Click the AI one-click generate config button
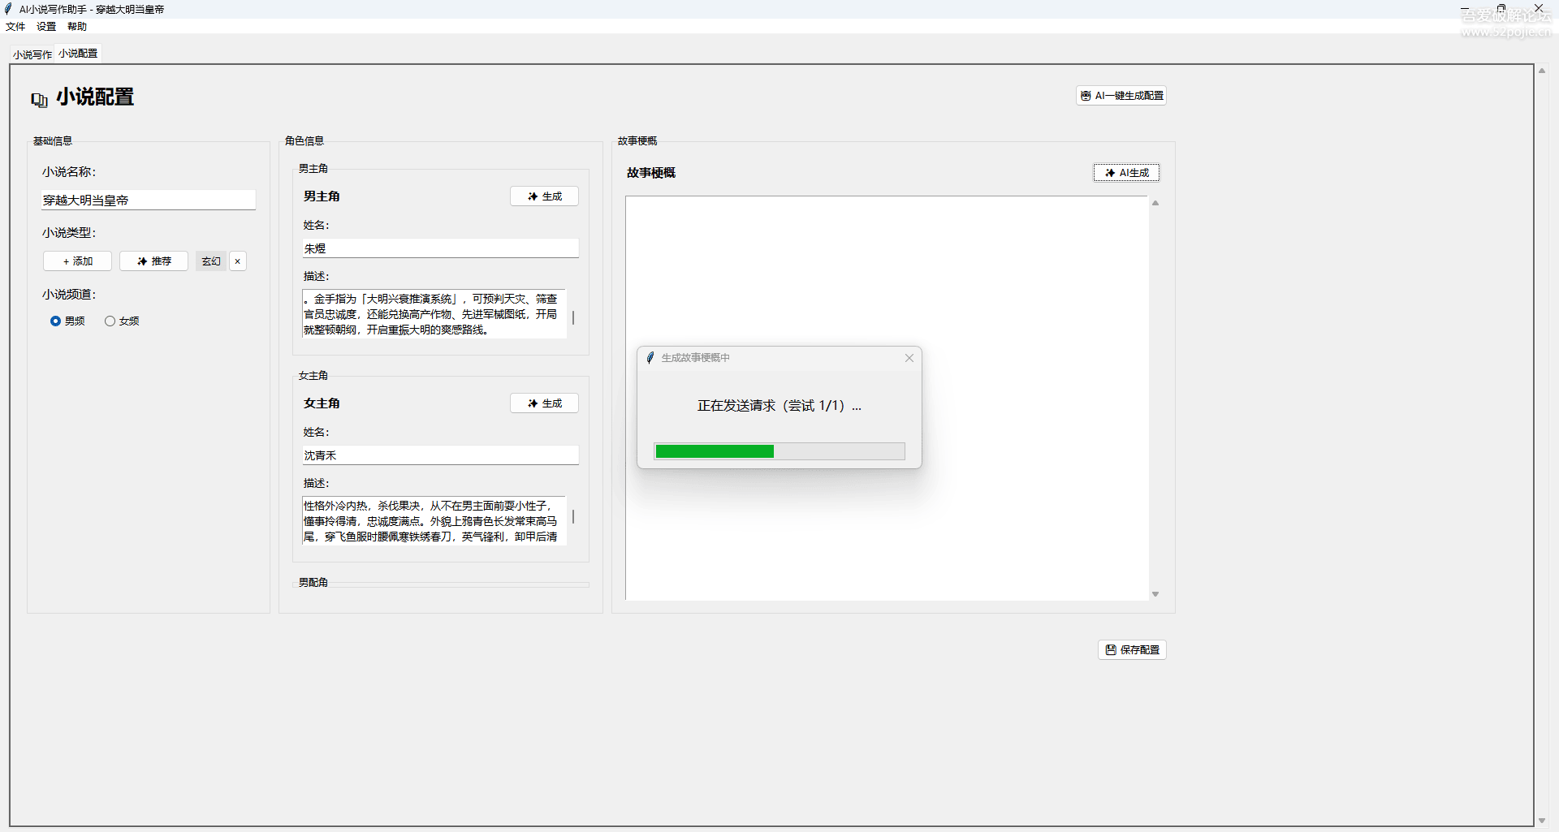Screen dimensions: 1559x832 click(x=1121, y=96)
